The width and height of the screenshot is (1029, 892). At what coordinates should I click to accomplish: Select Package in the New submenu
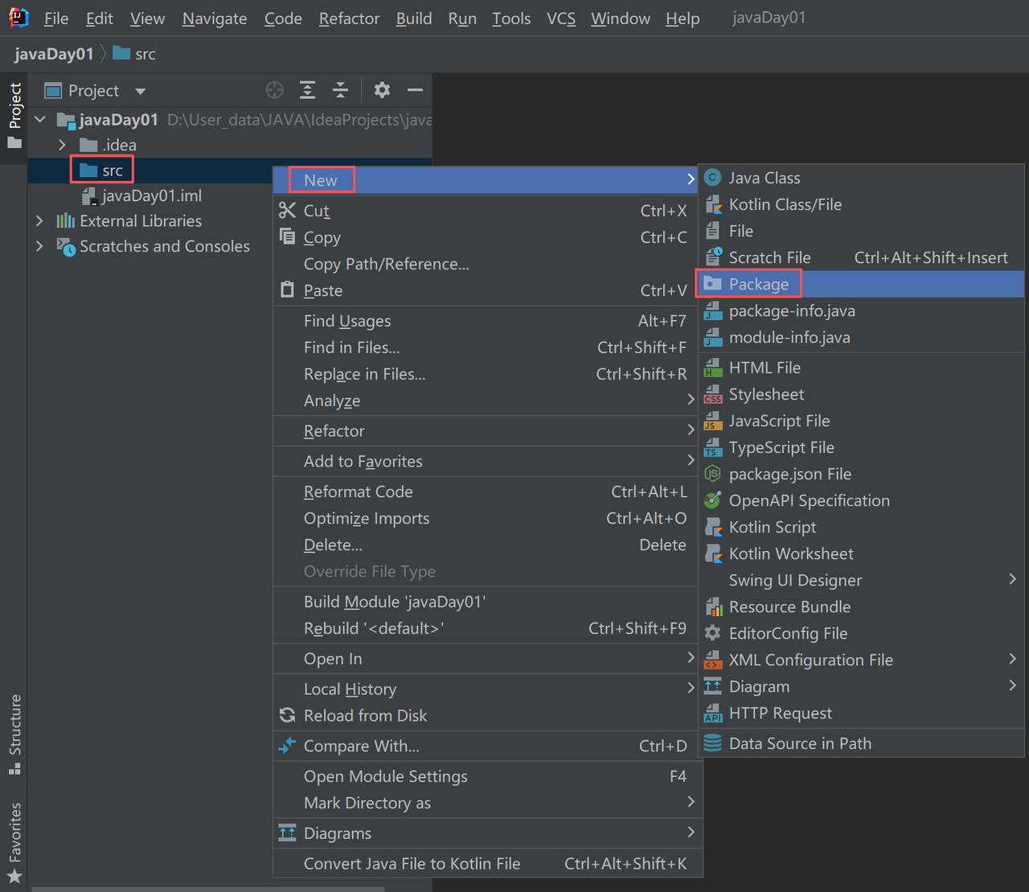tap(861, 284)
